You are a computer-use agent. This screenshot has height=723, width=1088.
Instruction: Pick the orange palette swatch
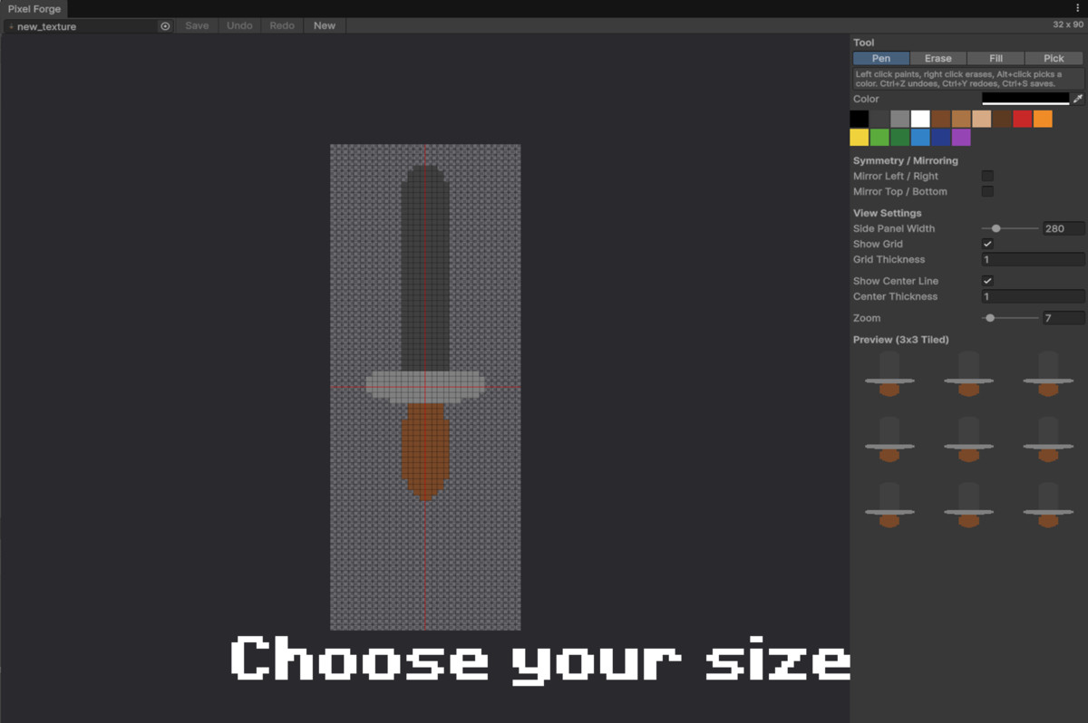pos(1043,119)
